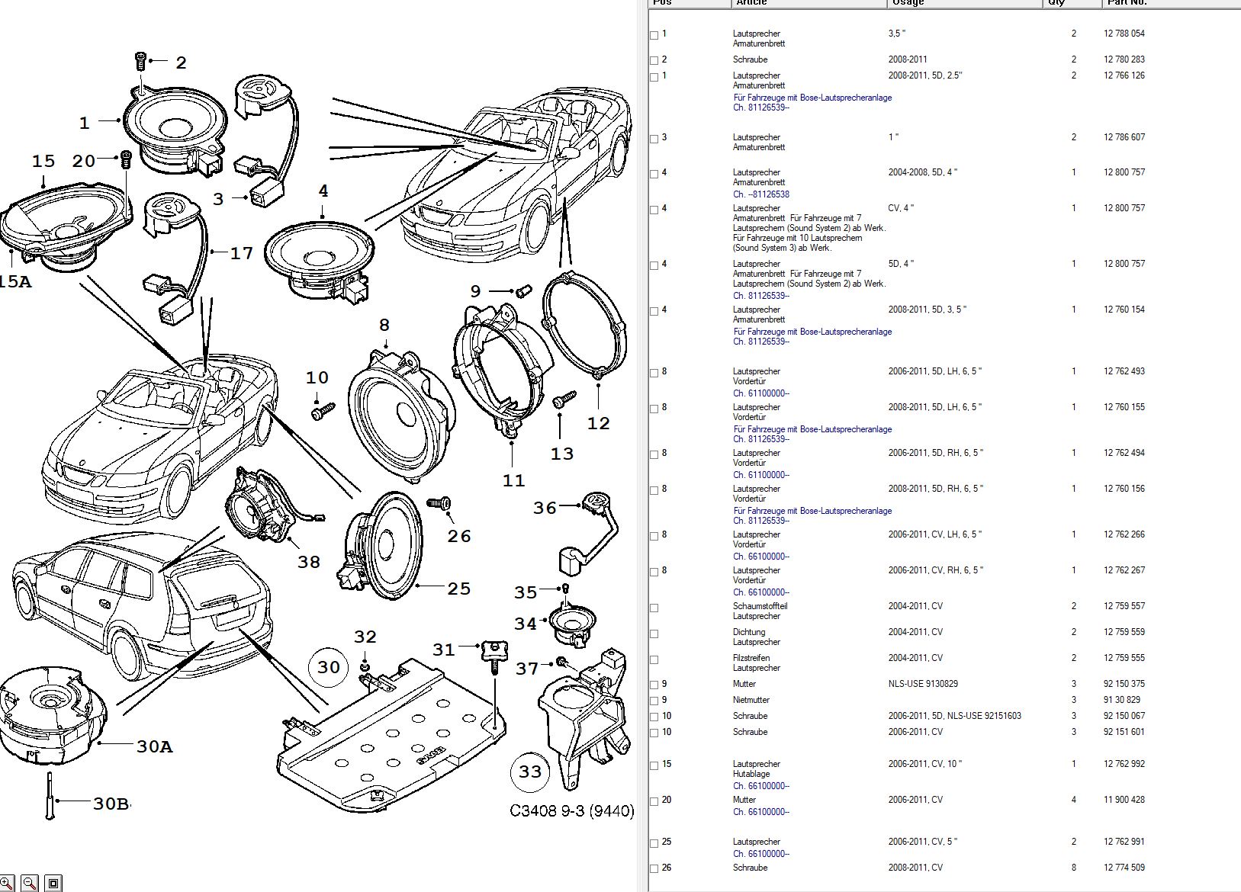This screenshot has height=892, width=1241.
Task: Click position label 12 ring gasket
Action: (x=599, y=423)
